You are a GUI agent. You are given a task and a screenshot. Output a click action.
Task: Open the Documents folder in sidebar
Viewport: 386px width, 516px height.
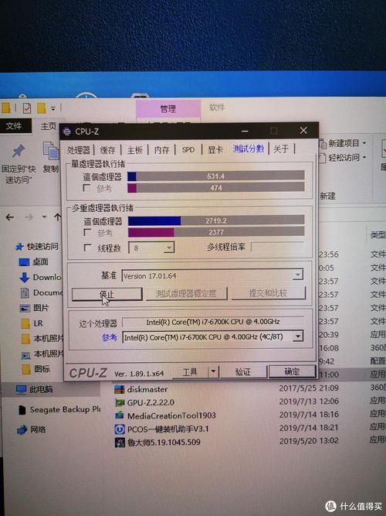point(41,292)
